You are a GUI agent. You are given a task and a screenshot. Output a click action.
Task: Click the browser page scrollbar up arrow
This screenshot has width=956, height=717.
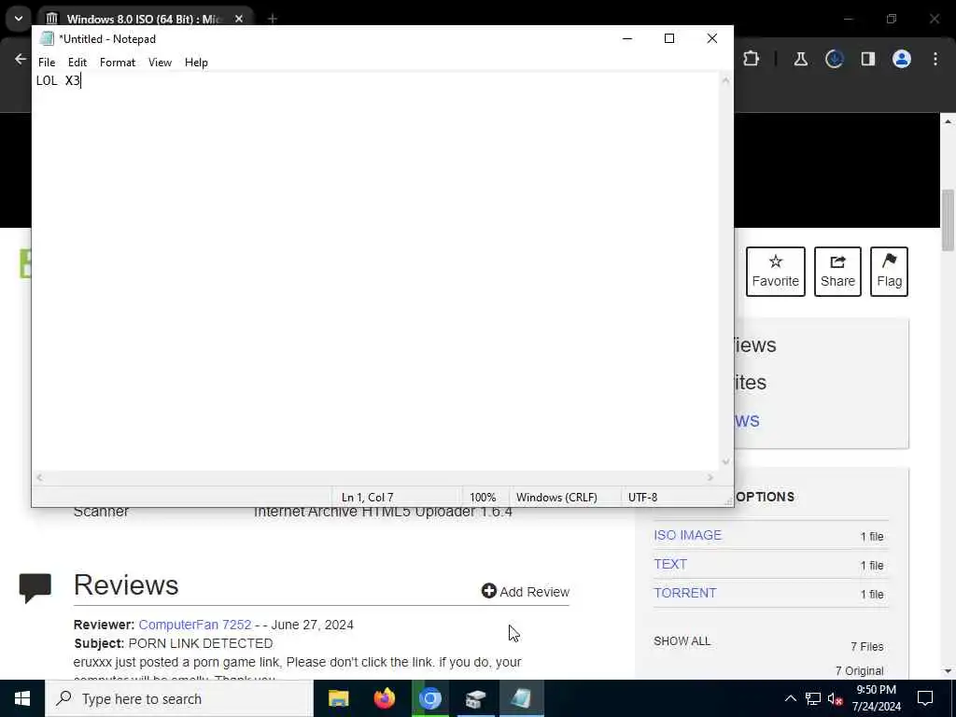coord(948,121)
